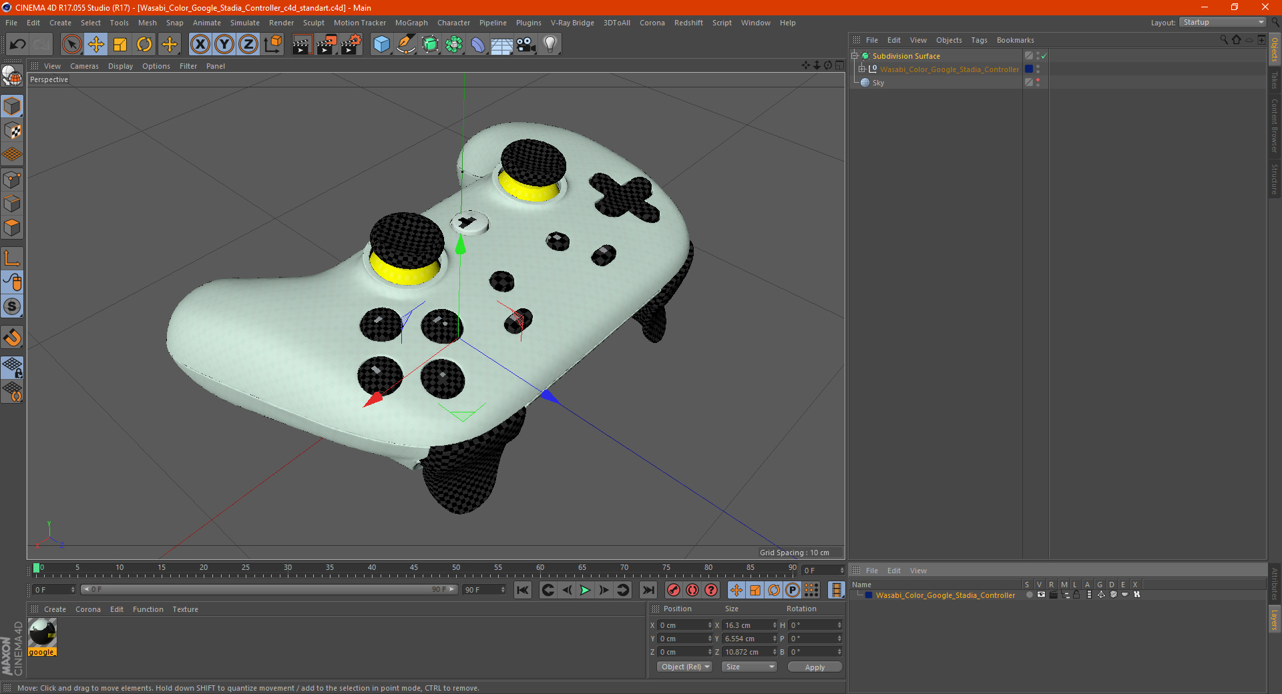Render the active view
Viewport: 1282px width, 694px height.
coord(302,45)
